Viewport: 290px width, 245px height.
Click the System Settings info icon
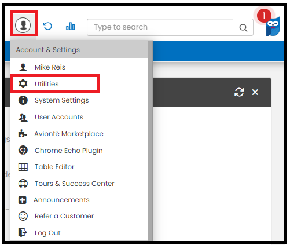point(23,100)
